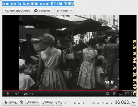
Task: Open video settings gear icon
Action: [x=107, y=94]
